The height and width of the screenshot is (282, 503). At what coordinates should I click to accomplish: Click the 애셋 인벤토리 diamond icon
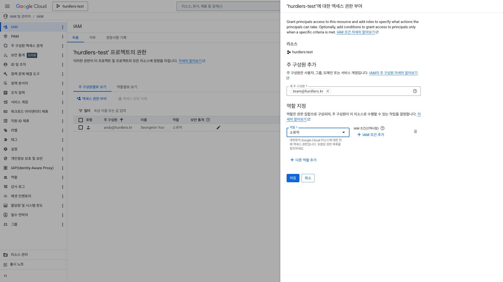point(6,196)
